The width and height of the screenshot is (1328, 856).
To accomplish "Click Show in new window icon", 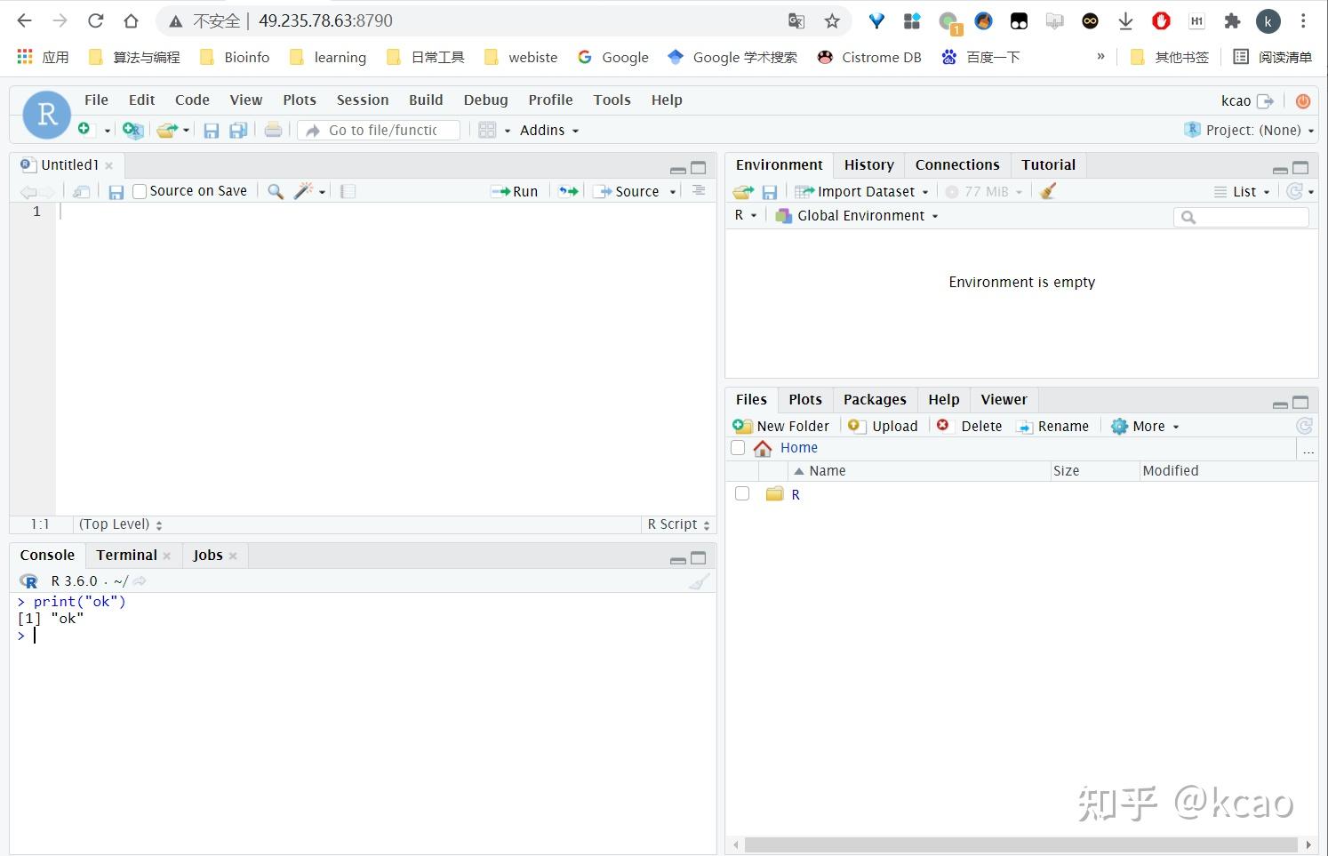I will point(81,191).
